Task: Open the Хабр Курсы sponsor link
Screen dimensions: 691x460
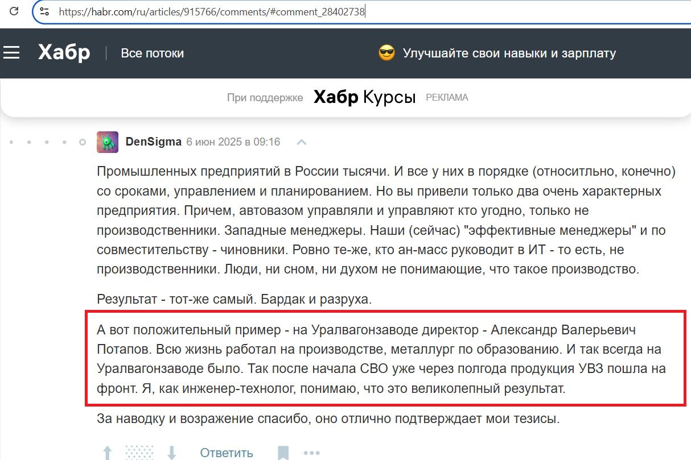Action: [364, 97]
